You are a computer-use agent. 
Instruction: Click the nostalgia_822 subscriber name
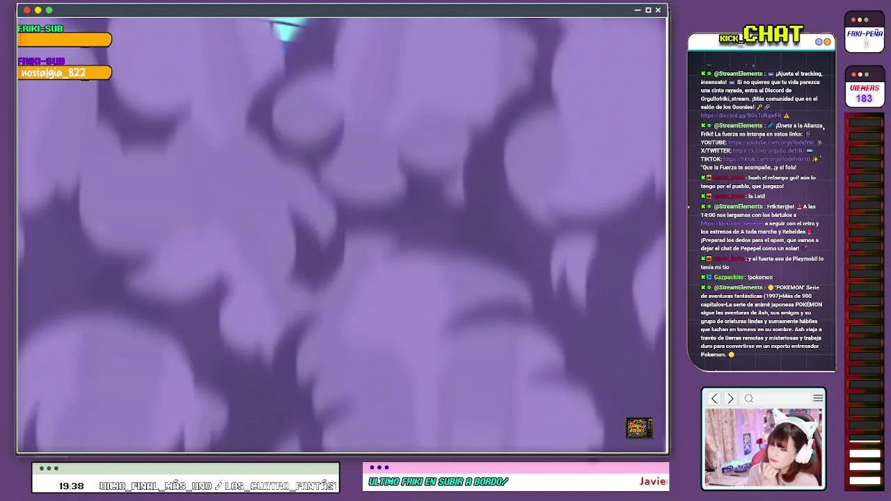[53, 73]
